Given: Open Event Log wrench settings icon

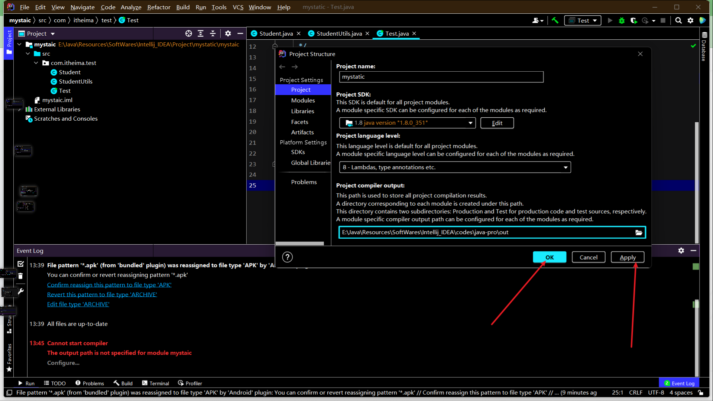Looking at the screenshot, I should (x=21, y=291).
